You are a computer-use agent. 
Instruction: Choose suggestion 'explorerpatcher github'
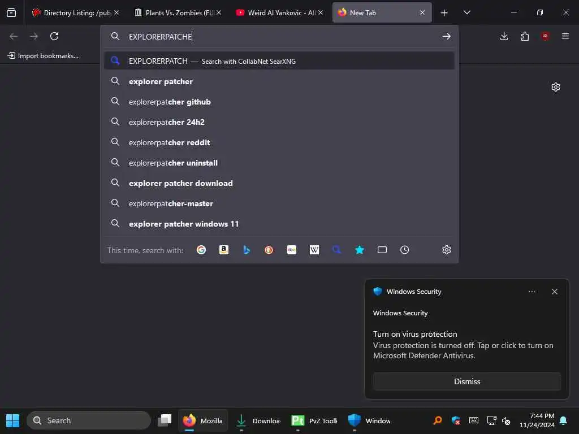point(279,102)
